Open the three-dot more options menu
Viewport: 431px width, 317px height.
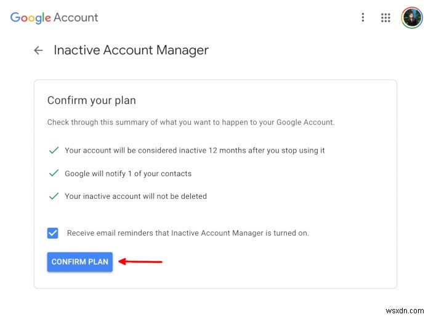pos(363,17)
